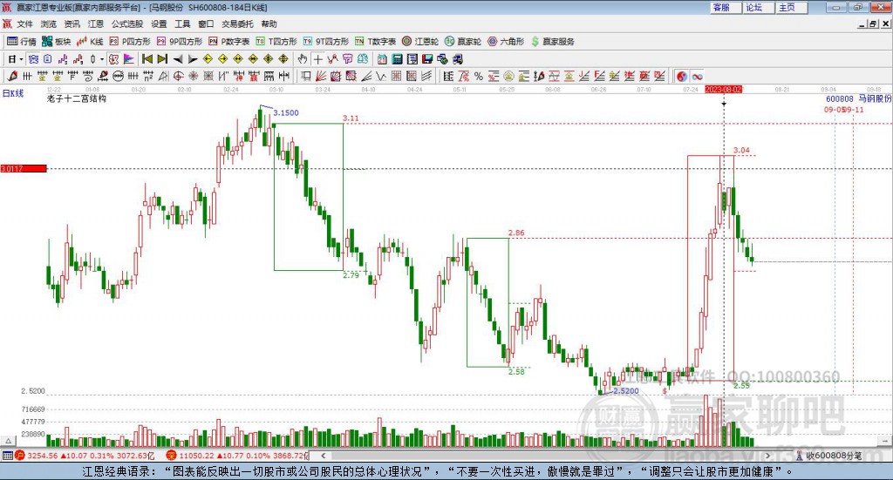This screenshot has height=480, width=893.
Task: Select the hand pan tool
Action: 302,59
